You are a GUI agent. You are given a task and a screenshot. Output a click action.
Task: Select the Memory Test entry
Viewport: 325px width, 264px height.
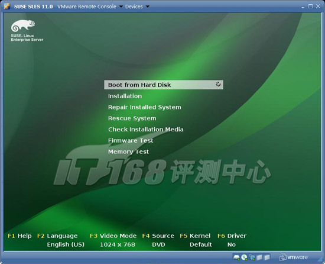pyautogui.click(x=128, y=152)
